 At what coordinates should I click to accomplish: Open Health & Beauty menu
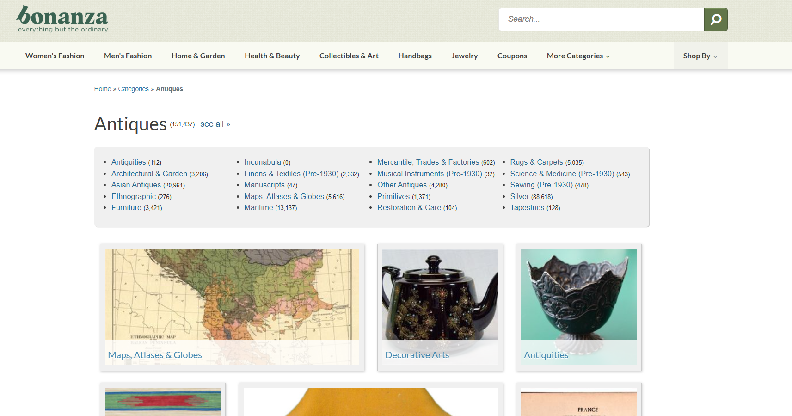click(272, 56)
